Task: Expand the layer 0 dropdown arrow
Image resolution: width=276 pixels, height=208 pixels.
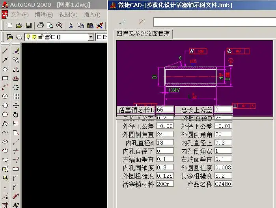Action: click(x=91, y=37)
